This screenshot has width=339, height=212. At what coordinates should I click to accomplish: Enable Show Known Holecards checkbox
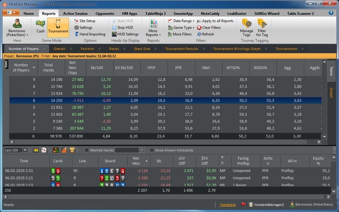[x=152, y=150]
